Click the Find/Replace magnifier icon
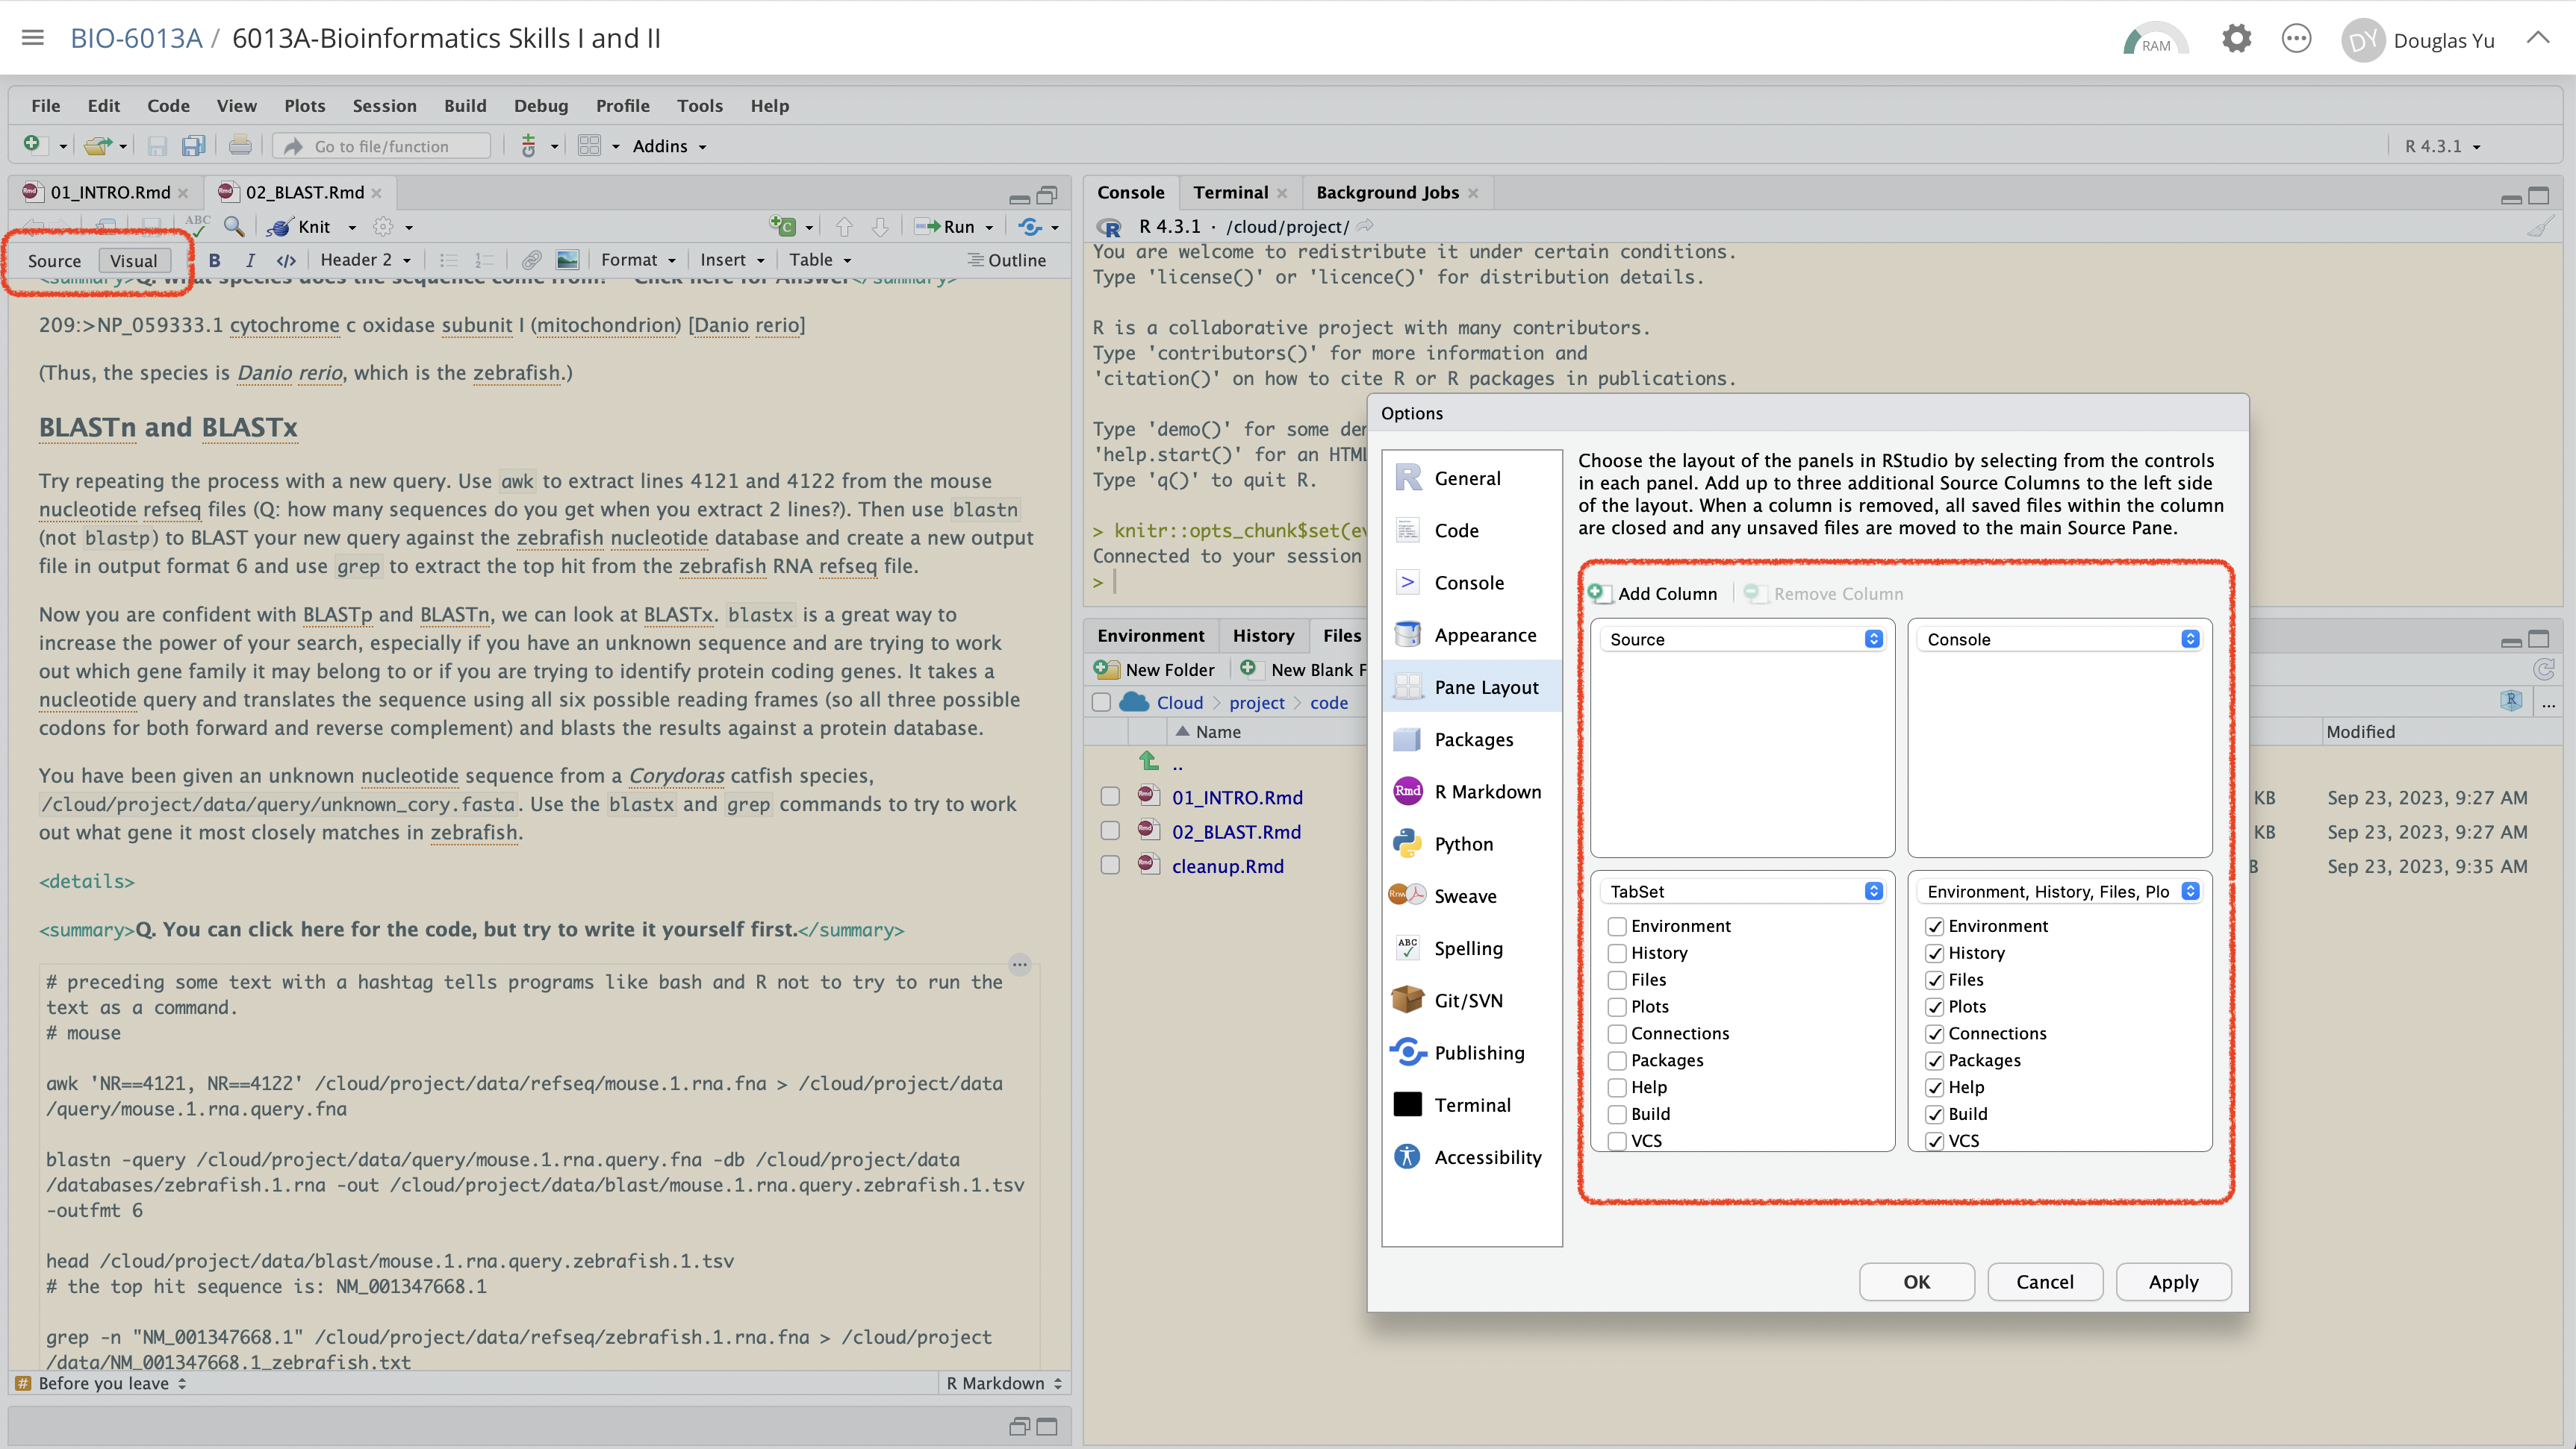Image resolution: width=2576 pixels, height=1449 pixels. pos(234,227)
